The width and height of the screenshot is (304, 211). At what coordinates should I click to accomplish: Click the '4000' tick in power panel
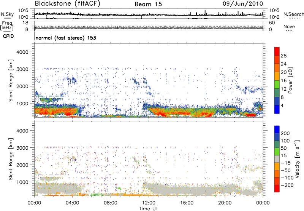22,52
